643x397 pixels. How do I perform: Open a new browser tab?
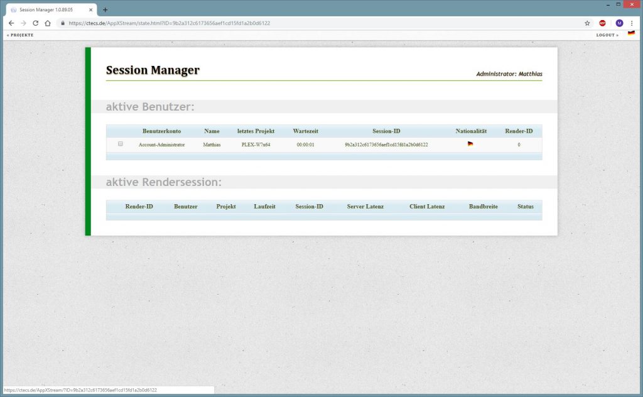(x=105, y=9)
